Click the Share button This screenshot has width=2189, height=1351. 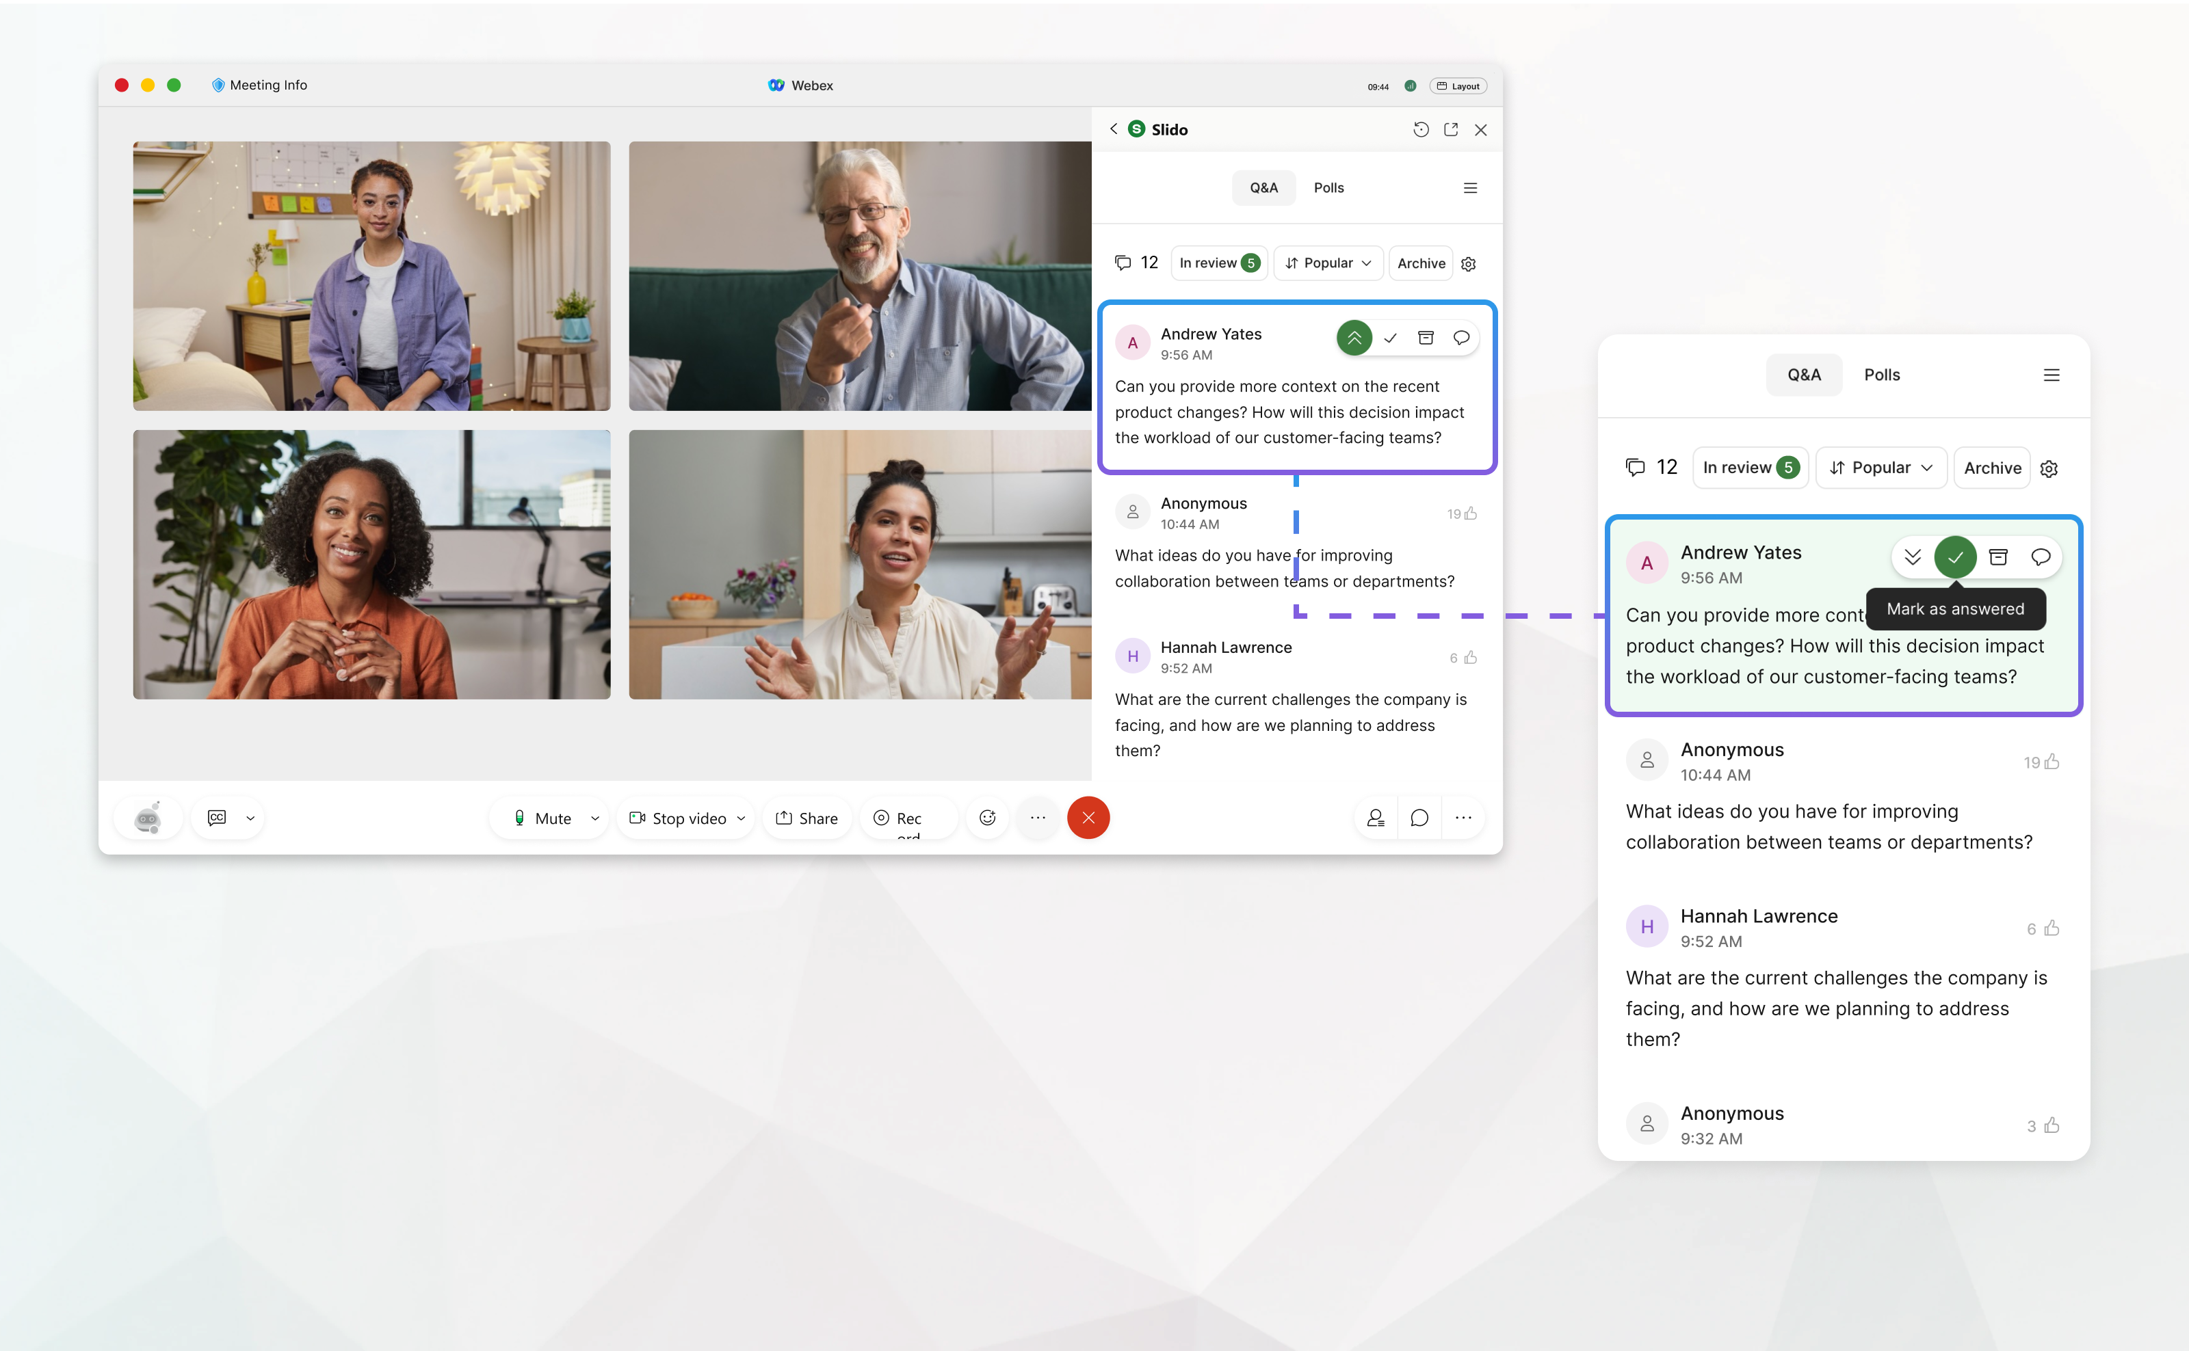tap(807, 818)
